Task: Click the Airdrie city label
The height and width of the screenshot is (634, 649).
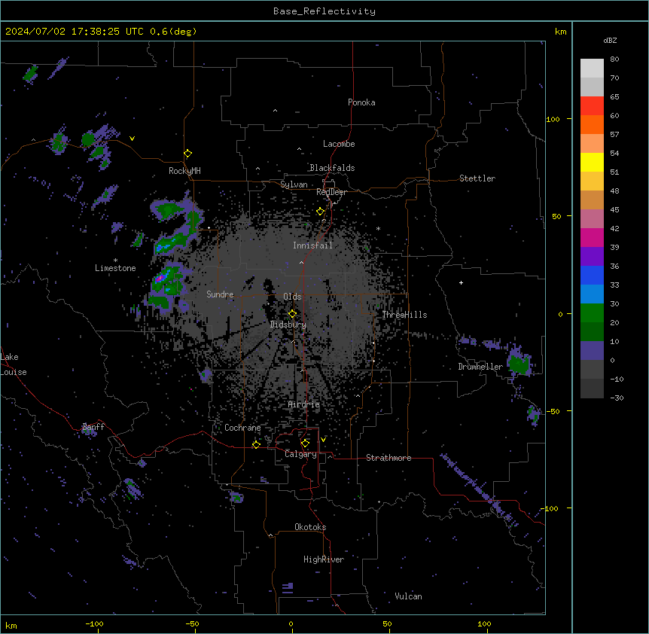Action: click(x=303, y=404)
